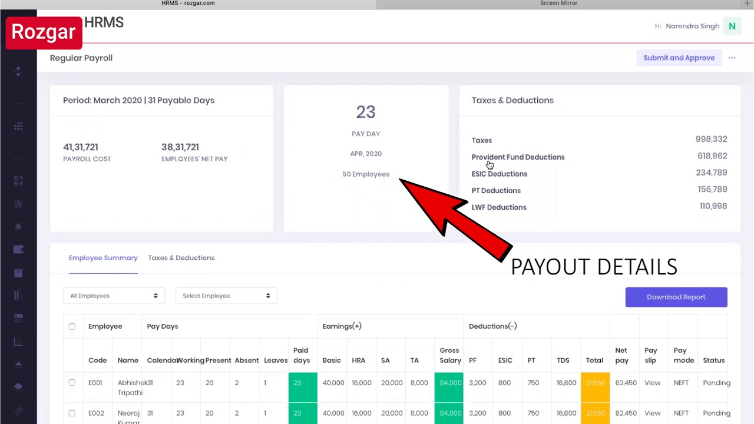Click the pay day number 23

tap(366, 112)
